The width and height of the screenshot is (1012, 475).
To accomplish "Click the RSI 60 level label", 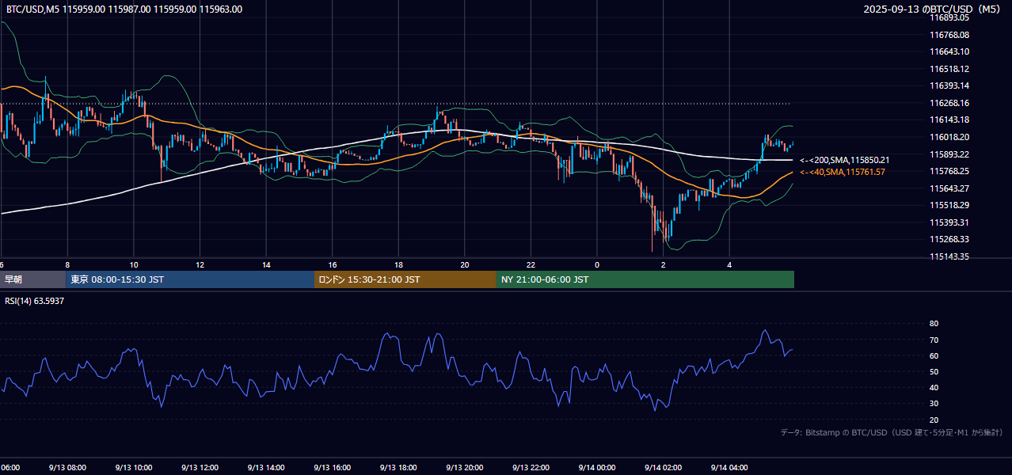I will click(934, 355).
